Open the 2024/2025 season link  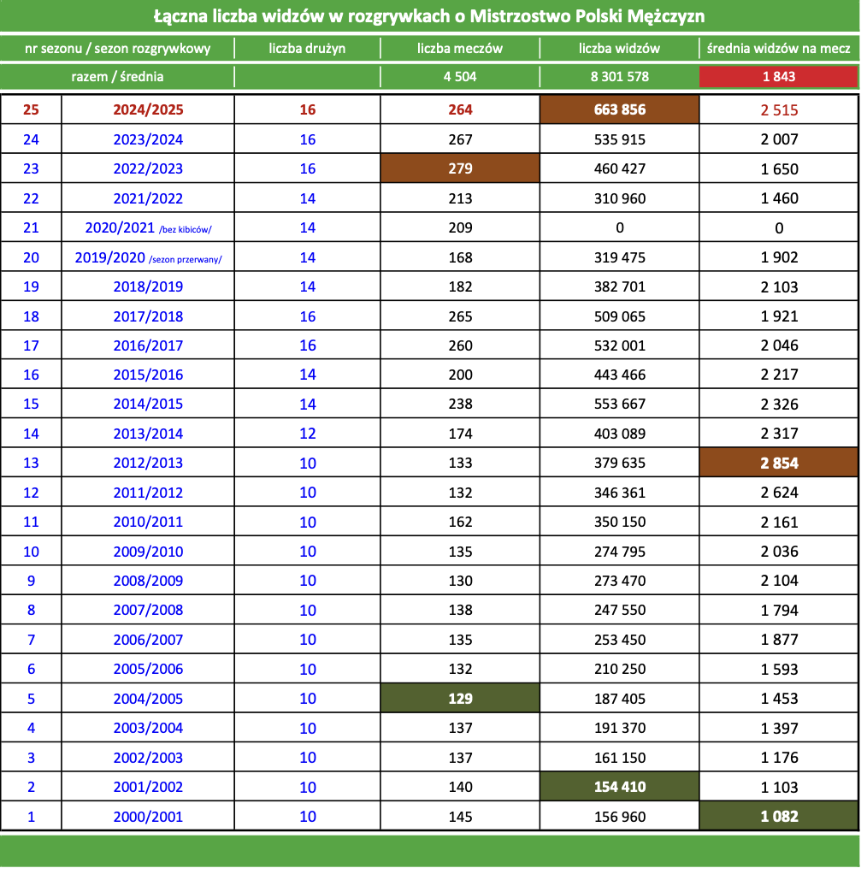pos(148,109)
